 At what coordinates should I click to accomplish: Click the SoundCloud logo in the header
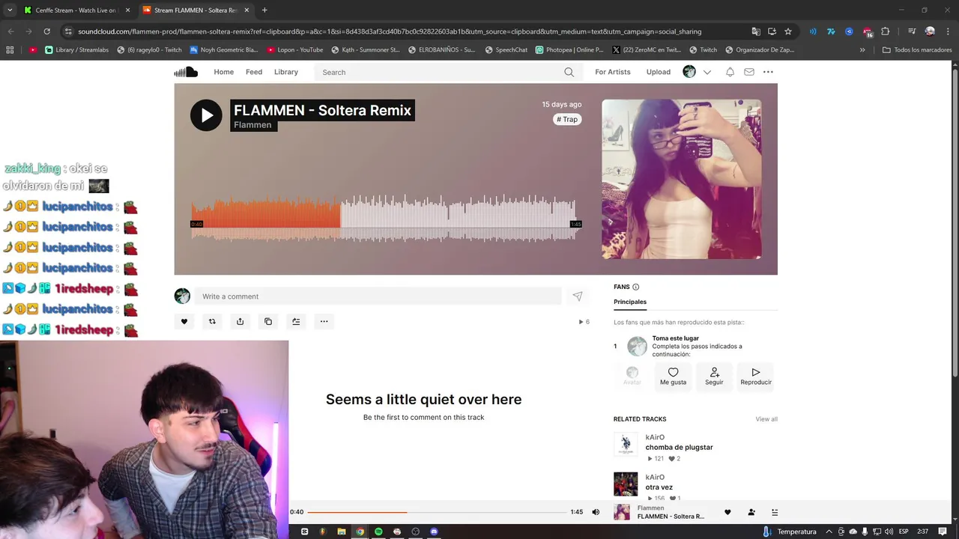(186, 72)
